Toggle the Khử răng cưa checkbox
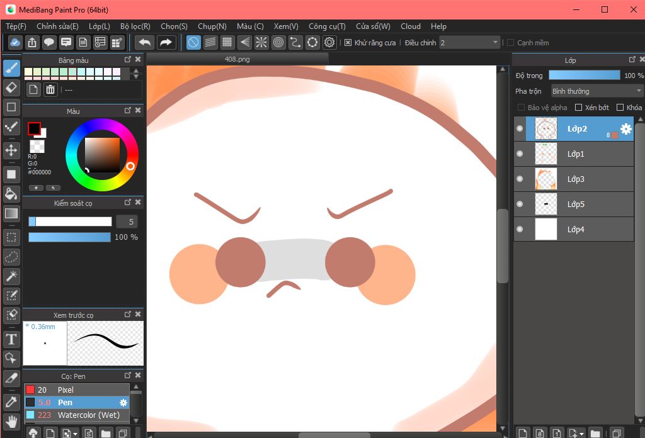 [x=348, y=43]
